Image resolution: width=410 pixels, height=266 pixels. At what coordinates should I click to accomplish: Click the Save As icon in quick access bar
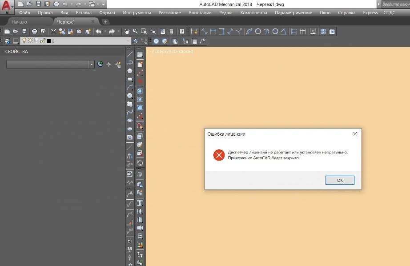click(x=47, y=4)
